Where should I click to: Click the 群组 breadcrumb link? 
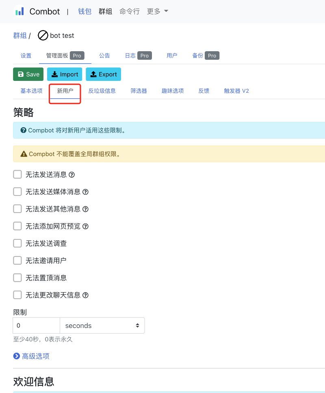pos(20,35)
